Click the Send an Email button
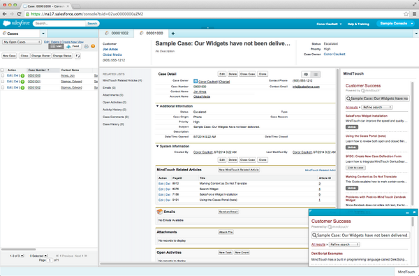 point(228,212)
